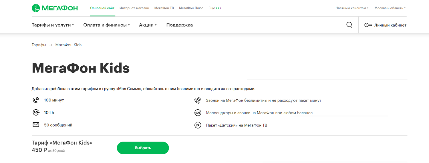Open the Еще menu item

click(x=212, y=8)
